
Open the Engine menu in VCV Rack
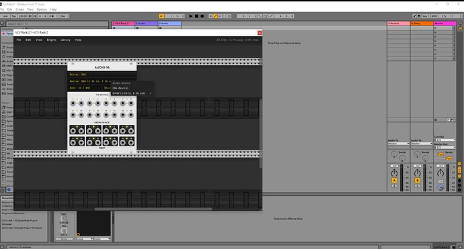(51, 40)
